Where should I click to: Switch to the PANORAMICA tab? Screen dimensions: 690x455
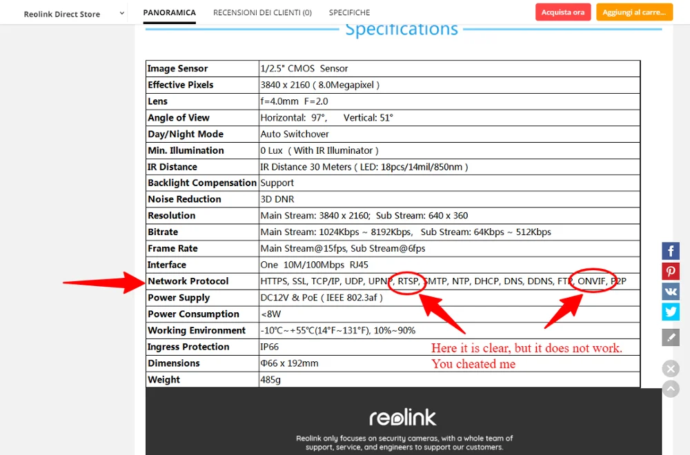pyautogui.click(x=170, y=12)
